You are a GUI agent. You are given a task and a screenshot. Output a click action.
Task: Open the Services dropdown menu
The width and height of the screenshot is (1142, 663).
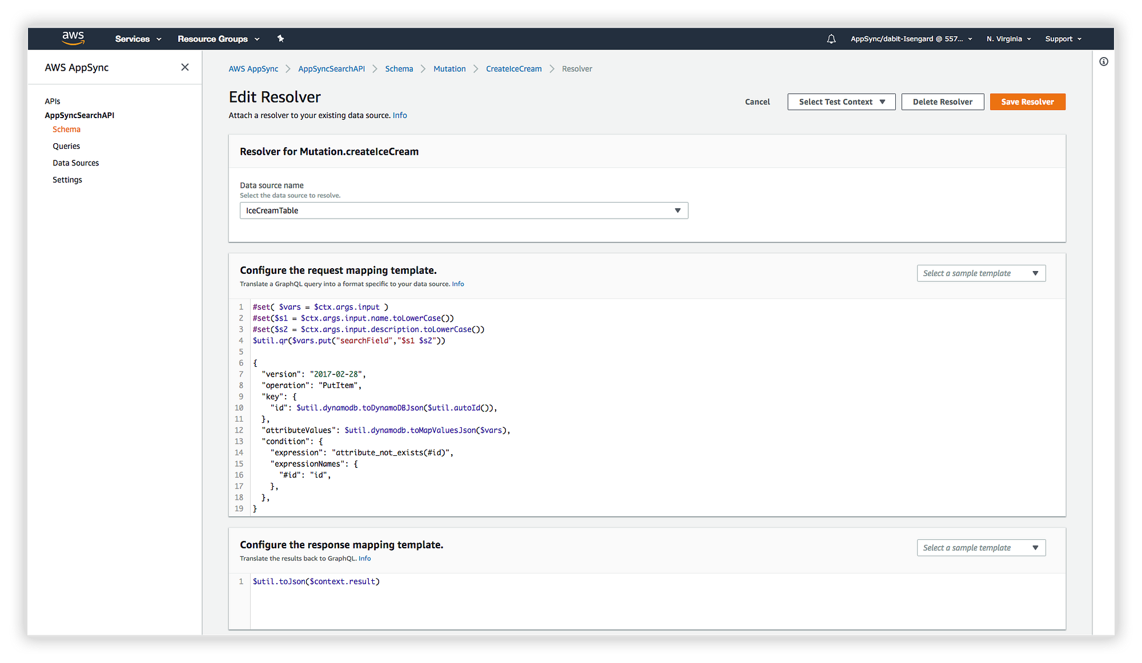click(x=138, y=39)
